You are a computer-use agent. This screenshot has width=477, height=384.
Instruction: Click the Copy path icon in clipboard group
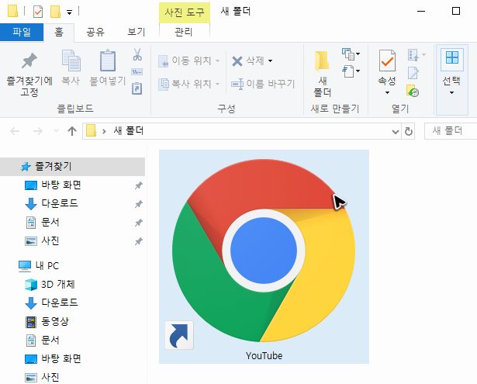(x=137, y=72)
